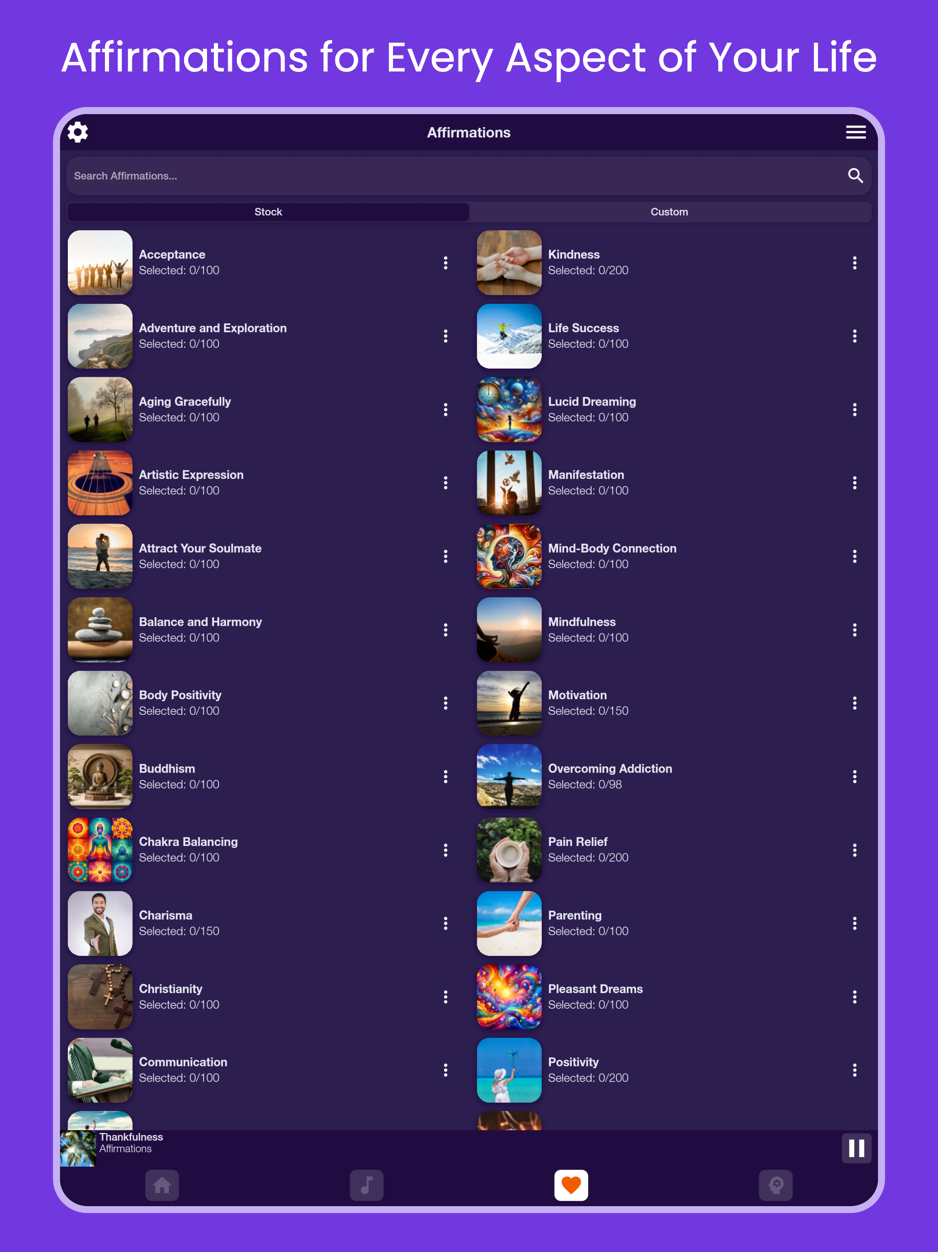Choose the Attract Your Soulmate category
Screen dimensions: 938x1252
[264, 556]
